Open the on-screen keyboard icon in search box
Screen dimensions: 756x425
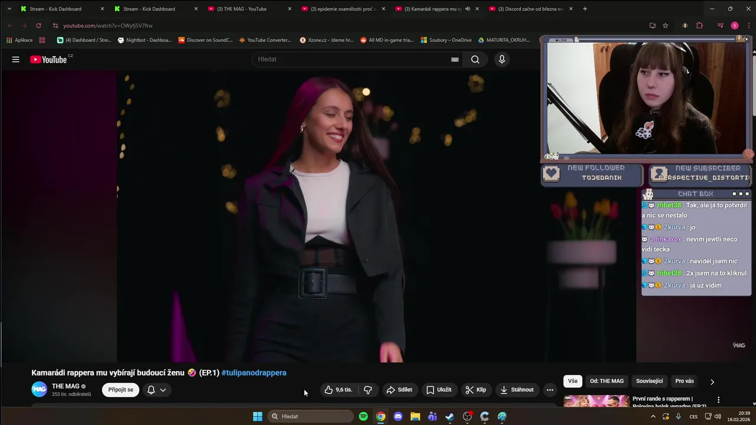click(455, 59)
